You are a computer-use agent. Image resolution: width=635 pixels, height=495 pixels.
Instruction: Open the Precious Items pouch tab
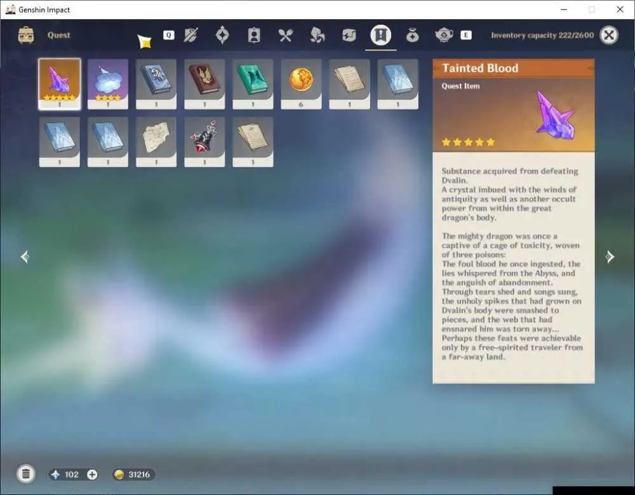coord(412,36)
